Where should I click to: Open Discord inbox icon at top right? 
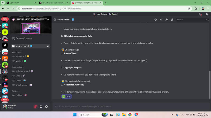coord(201,14)
